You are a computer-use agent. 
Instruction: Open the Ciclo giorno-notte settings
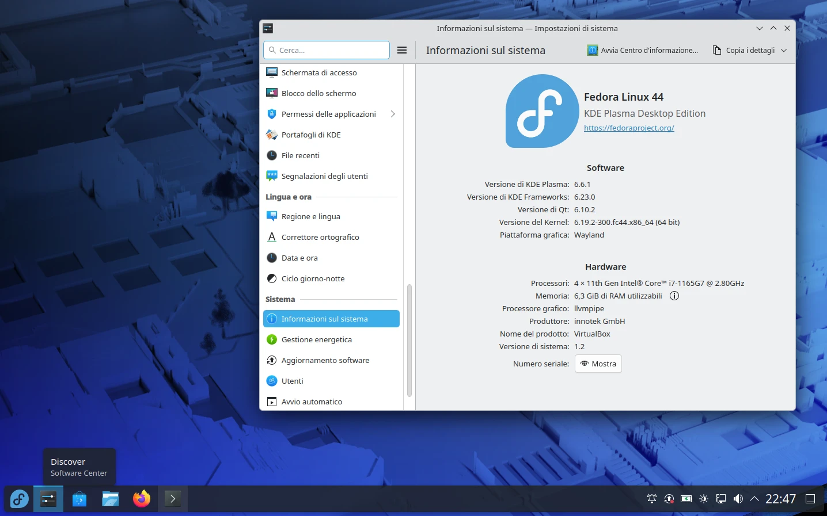point(312,278)
